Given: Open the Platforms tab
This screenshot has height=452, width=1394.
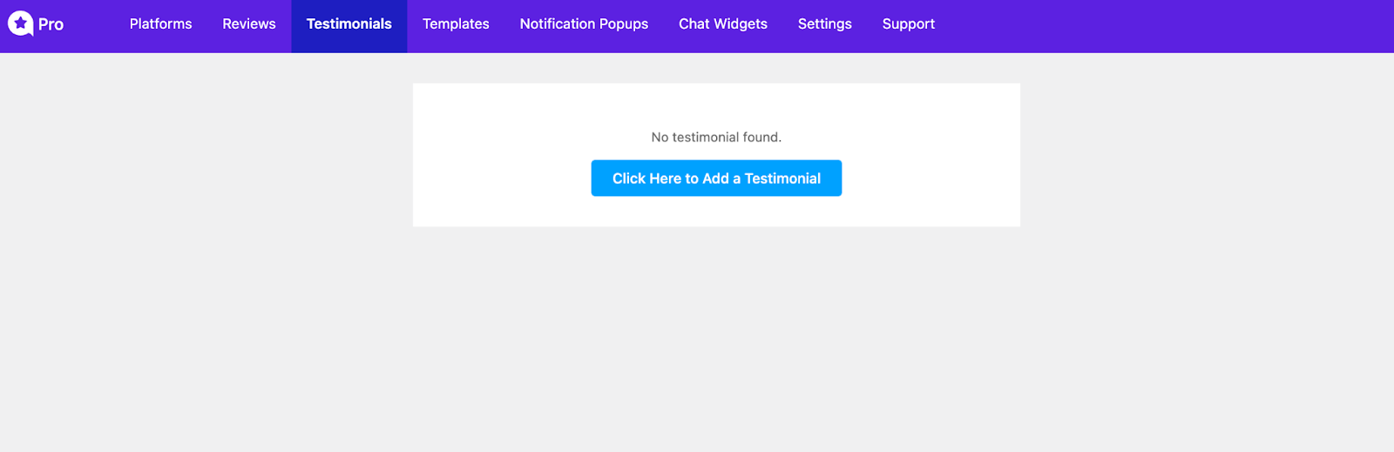Looking at the screenshot, I should point(160,24).
